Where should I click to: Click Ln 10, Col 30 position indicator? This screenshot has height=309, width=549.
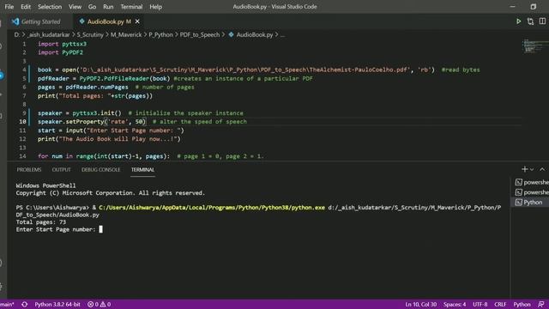421,305
